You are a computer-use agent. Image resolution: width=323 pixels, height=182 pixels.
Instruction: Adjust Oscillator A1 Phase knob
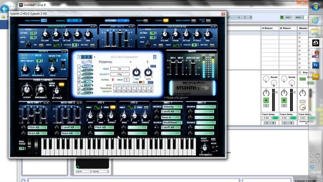point(56,35)
